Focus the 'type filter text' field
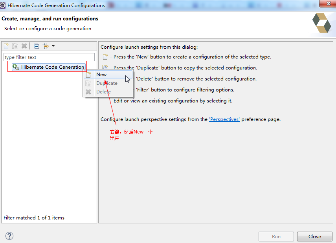The height and width of the screenshot is (243, 336). [49, 57]
